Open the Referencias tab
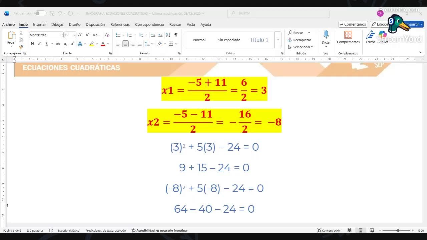The height and width of the screenshot is (240, 427). [x=120, y=24]
